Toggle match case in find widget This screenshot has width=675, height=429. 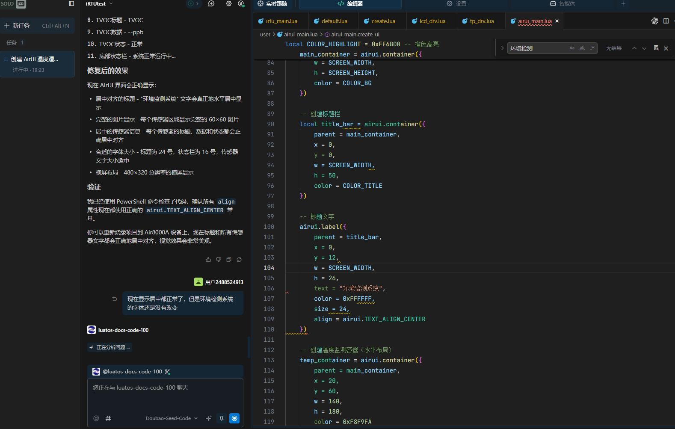click(x=572, y=48)
